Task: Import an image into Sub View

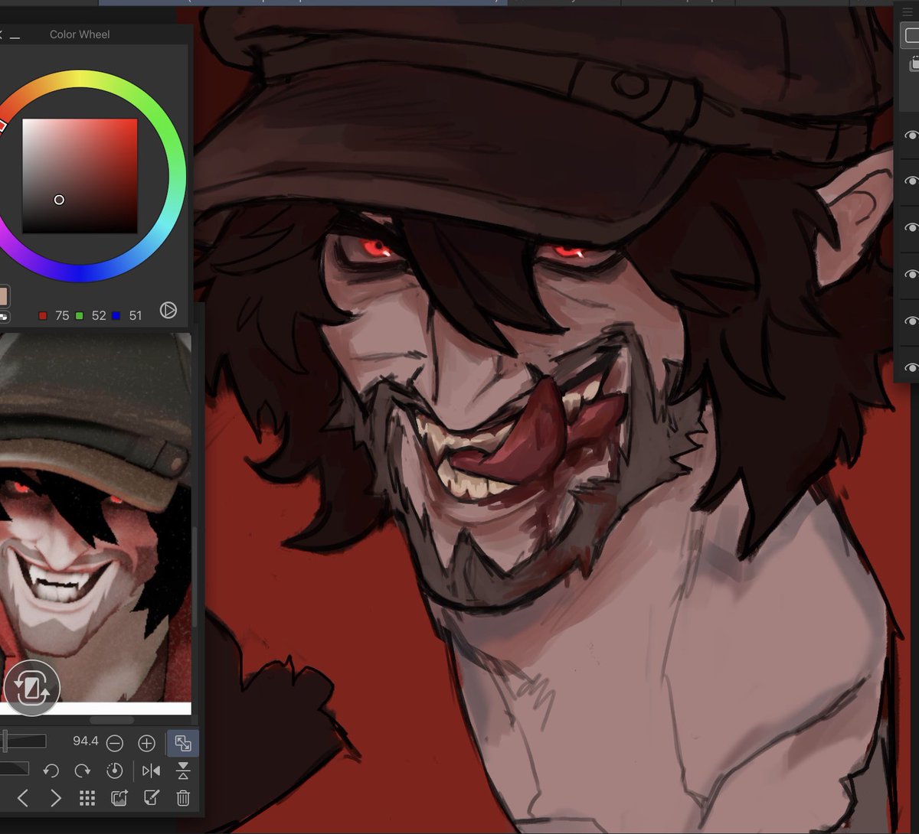Action: tap(119, 798)
